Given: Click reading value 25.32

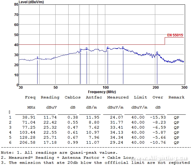Looking at the screenshot, I should 50,127.
